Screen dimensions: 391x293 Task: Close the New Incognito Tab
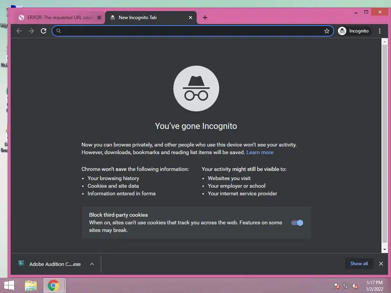pos(191,18)
